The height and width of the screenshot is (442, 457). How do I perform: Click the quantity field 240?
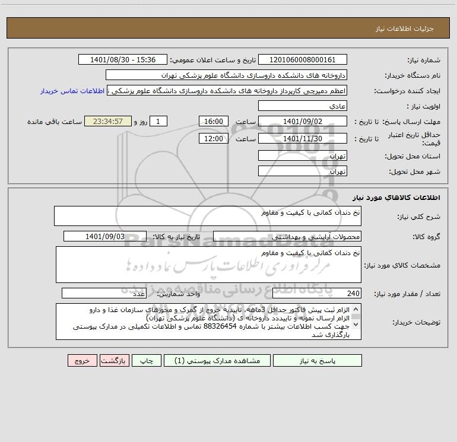[x=317, y=293]
